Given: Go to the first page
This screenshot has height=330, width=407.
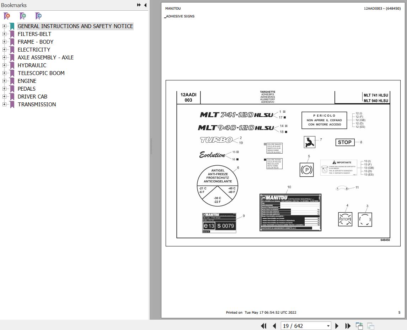Looking at the screenshot, I should pyautogui.click(x=263, y=326).
